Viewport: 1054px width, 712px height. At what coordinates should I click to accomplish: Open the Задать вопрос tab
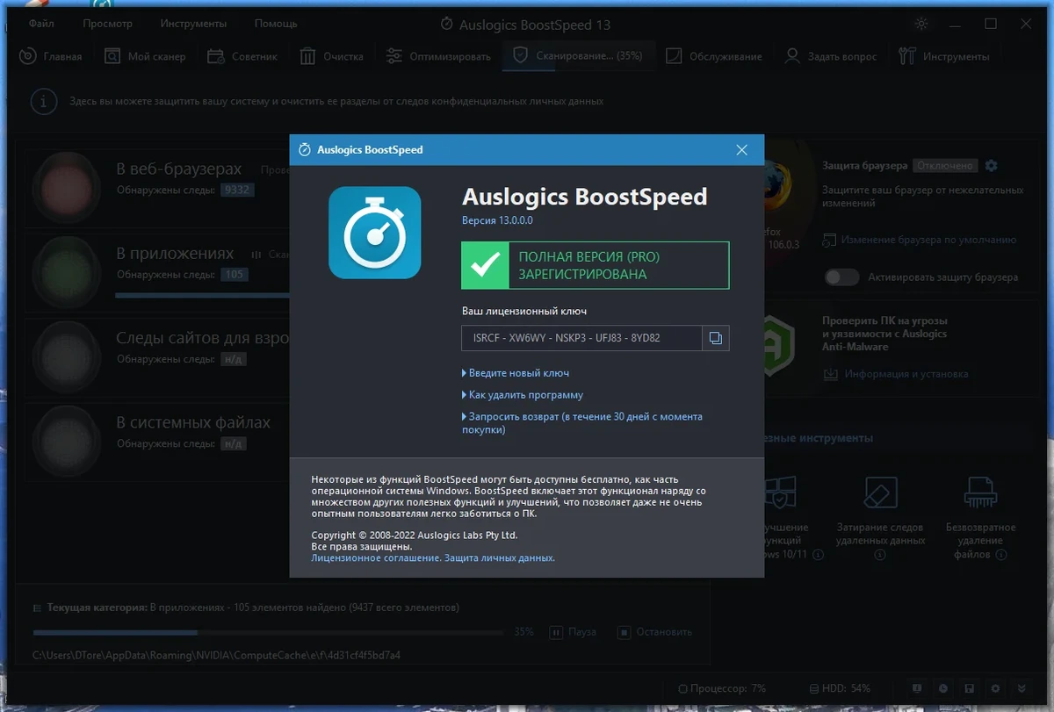pyautogui.click(x=831, y=56)
